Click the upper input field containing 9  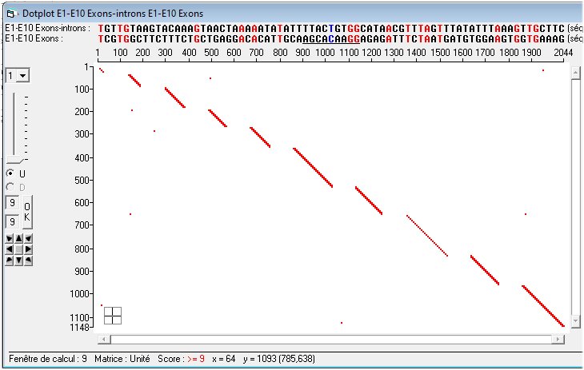click(x=11, y=202)
